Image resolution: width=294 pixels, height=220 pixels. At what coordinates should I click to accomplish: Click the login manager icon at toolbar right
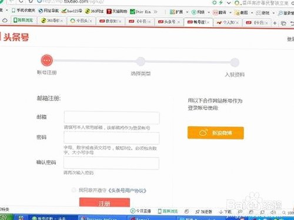(286, 13)
